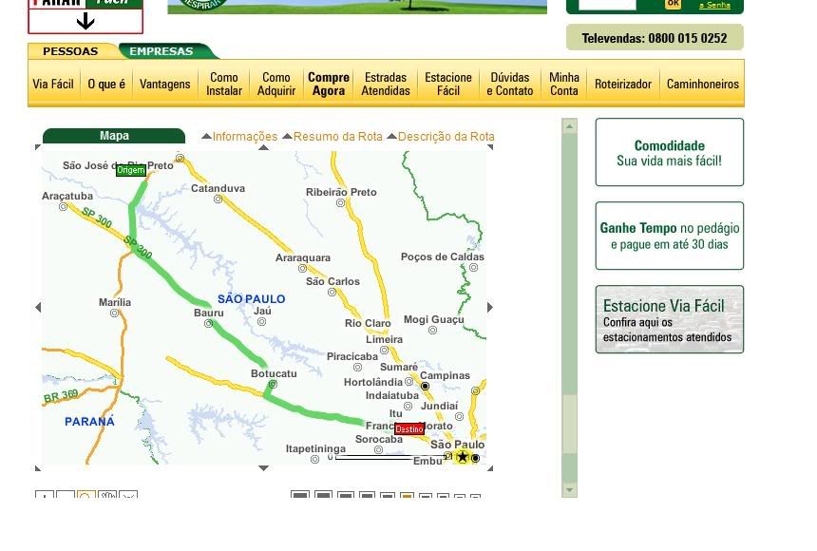Expand the Descrição da Rota section
The width and height of the screenshot is (817, 551).
point(441,137)
